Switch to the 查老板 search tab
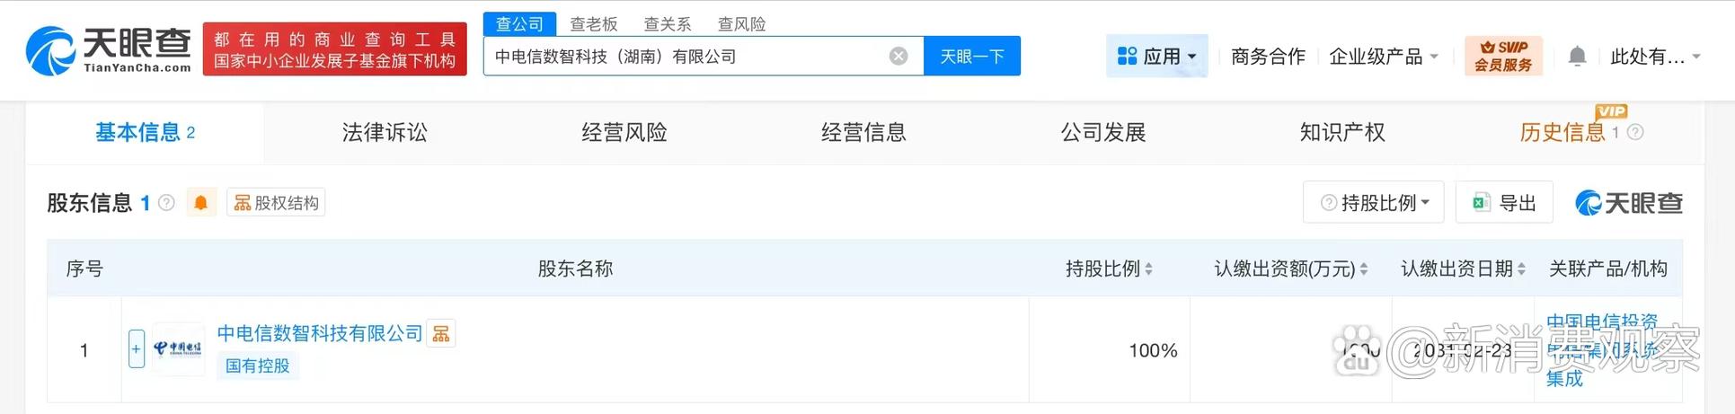Screen dimensions: 1735x414 [594, 24]
